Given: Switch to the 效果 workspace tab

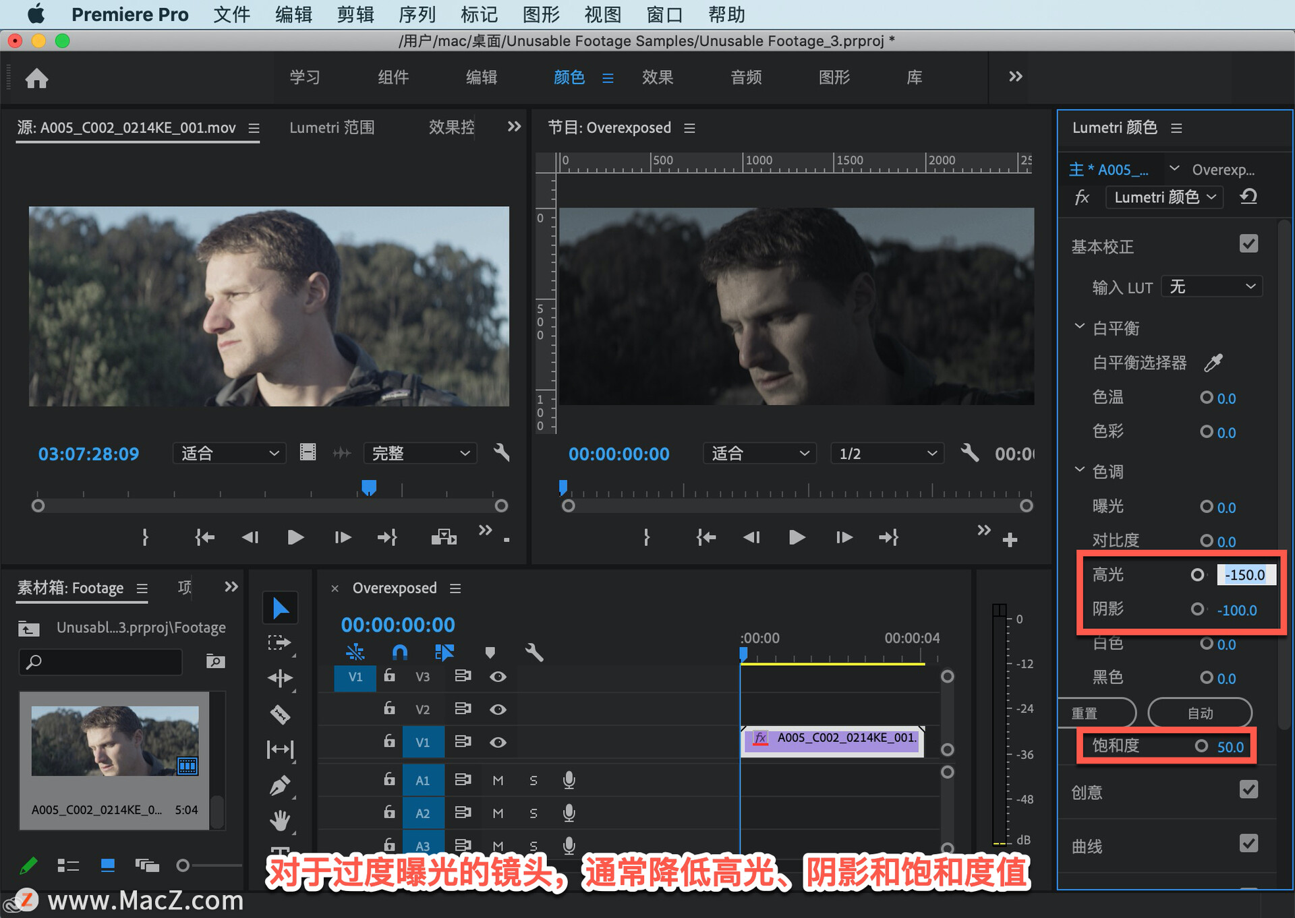Looking at the screenshot, I should pos(657,78).
